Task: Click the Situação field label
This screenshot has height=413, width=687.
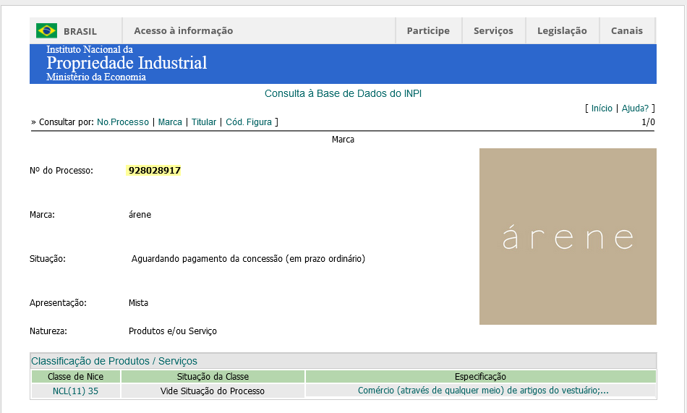Action: coord(47,259)
